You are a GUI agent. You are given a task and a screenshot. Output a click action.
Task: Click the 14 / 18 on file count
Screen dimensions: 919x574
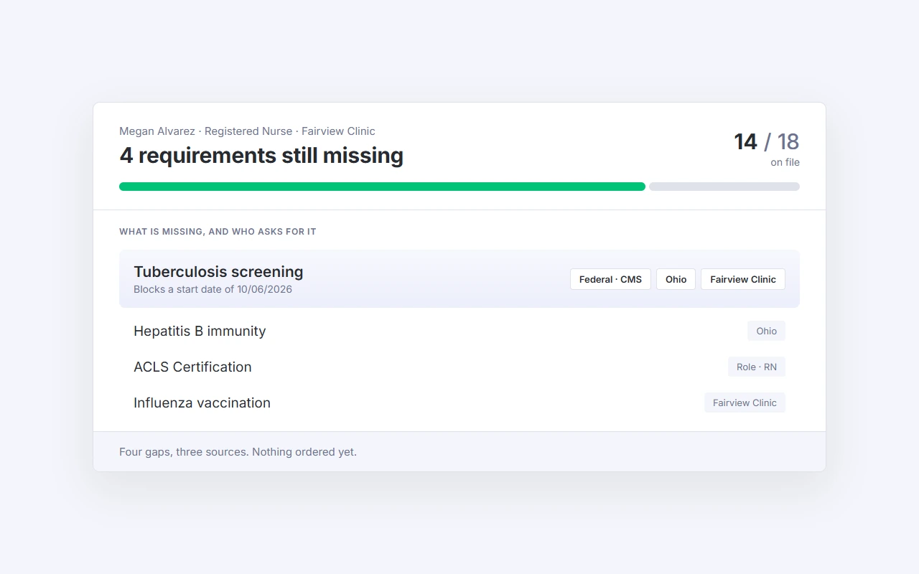tap(766, 149)
